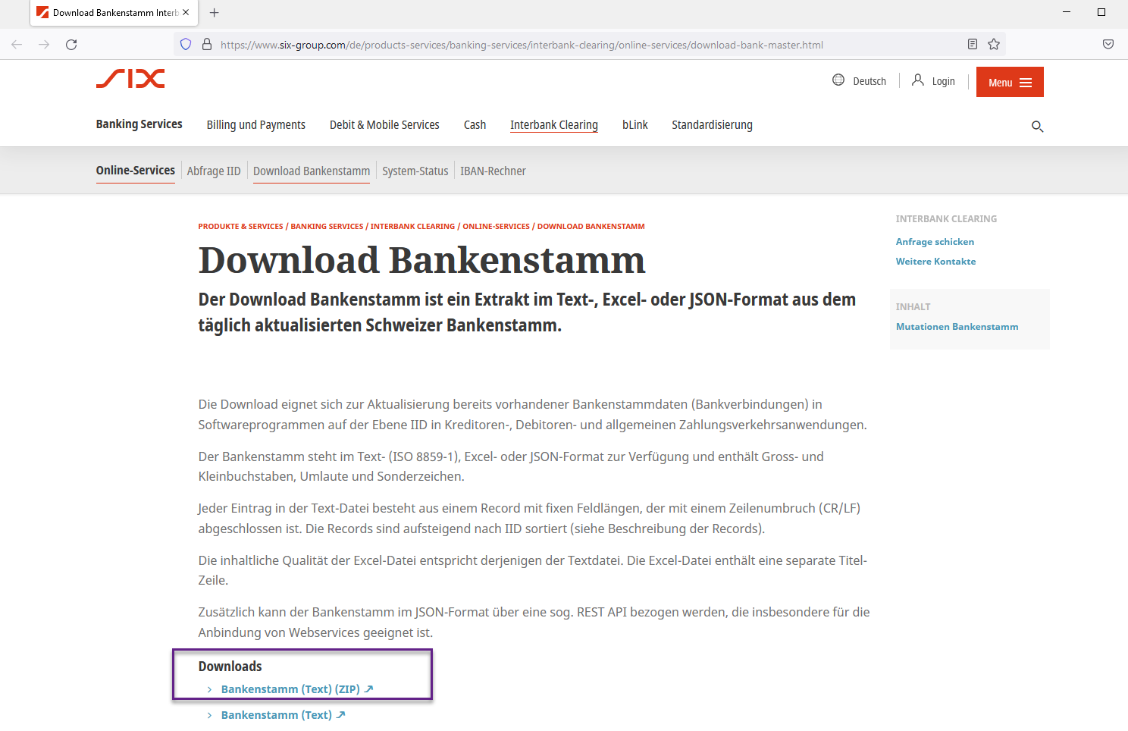The image size is (1128, 731).
Task: Open Billing und Payments menu item
Action: click(x=256, y=125)
